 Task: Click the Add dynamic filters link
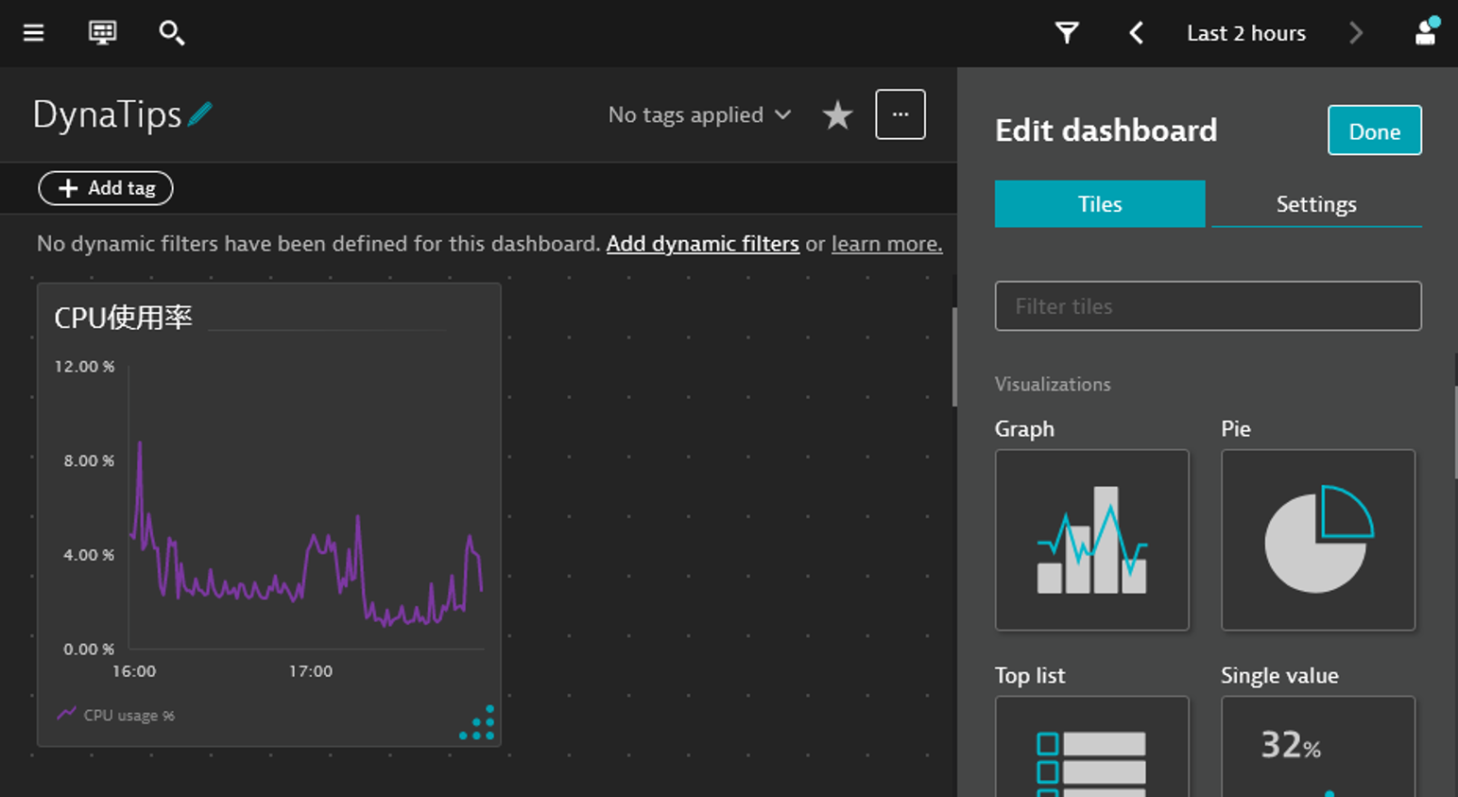702,244
